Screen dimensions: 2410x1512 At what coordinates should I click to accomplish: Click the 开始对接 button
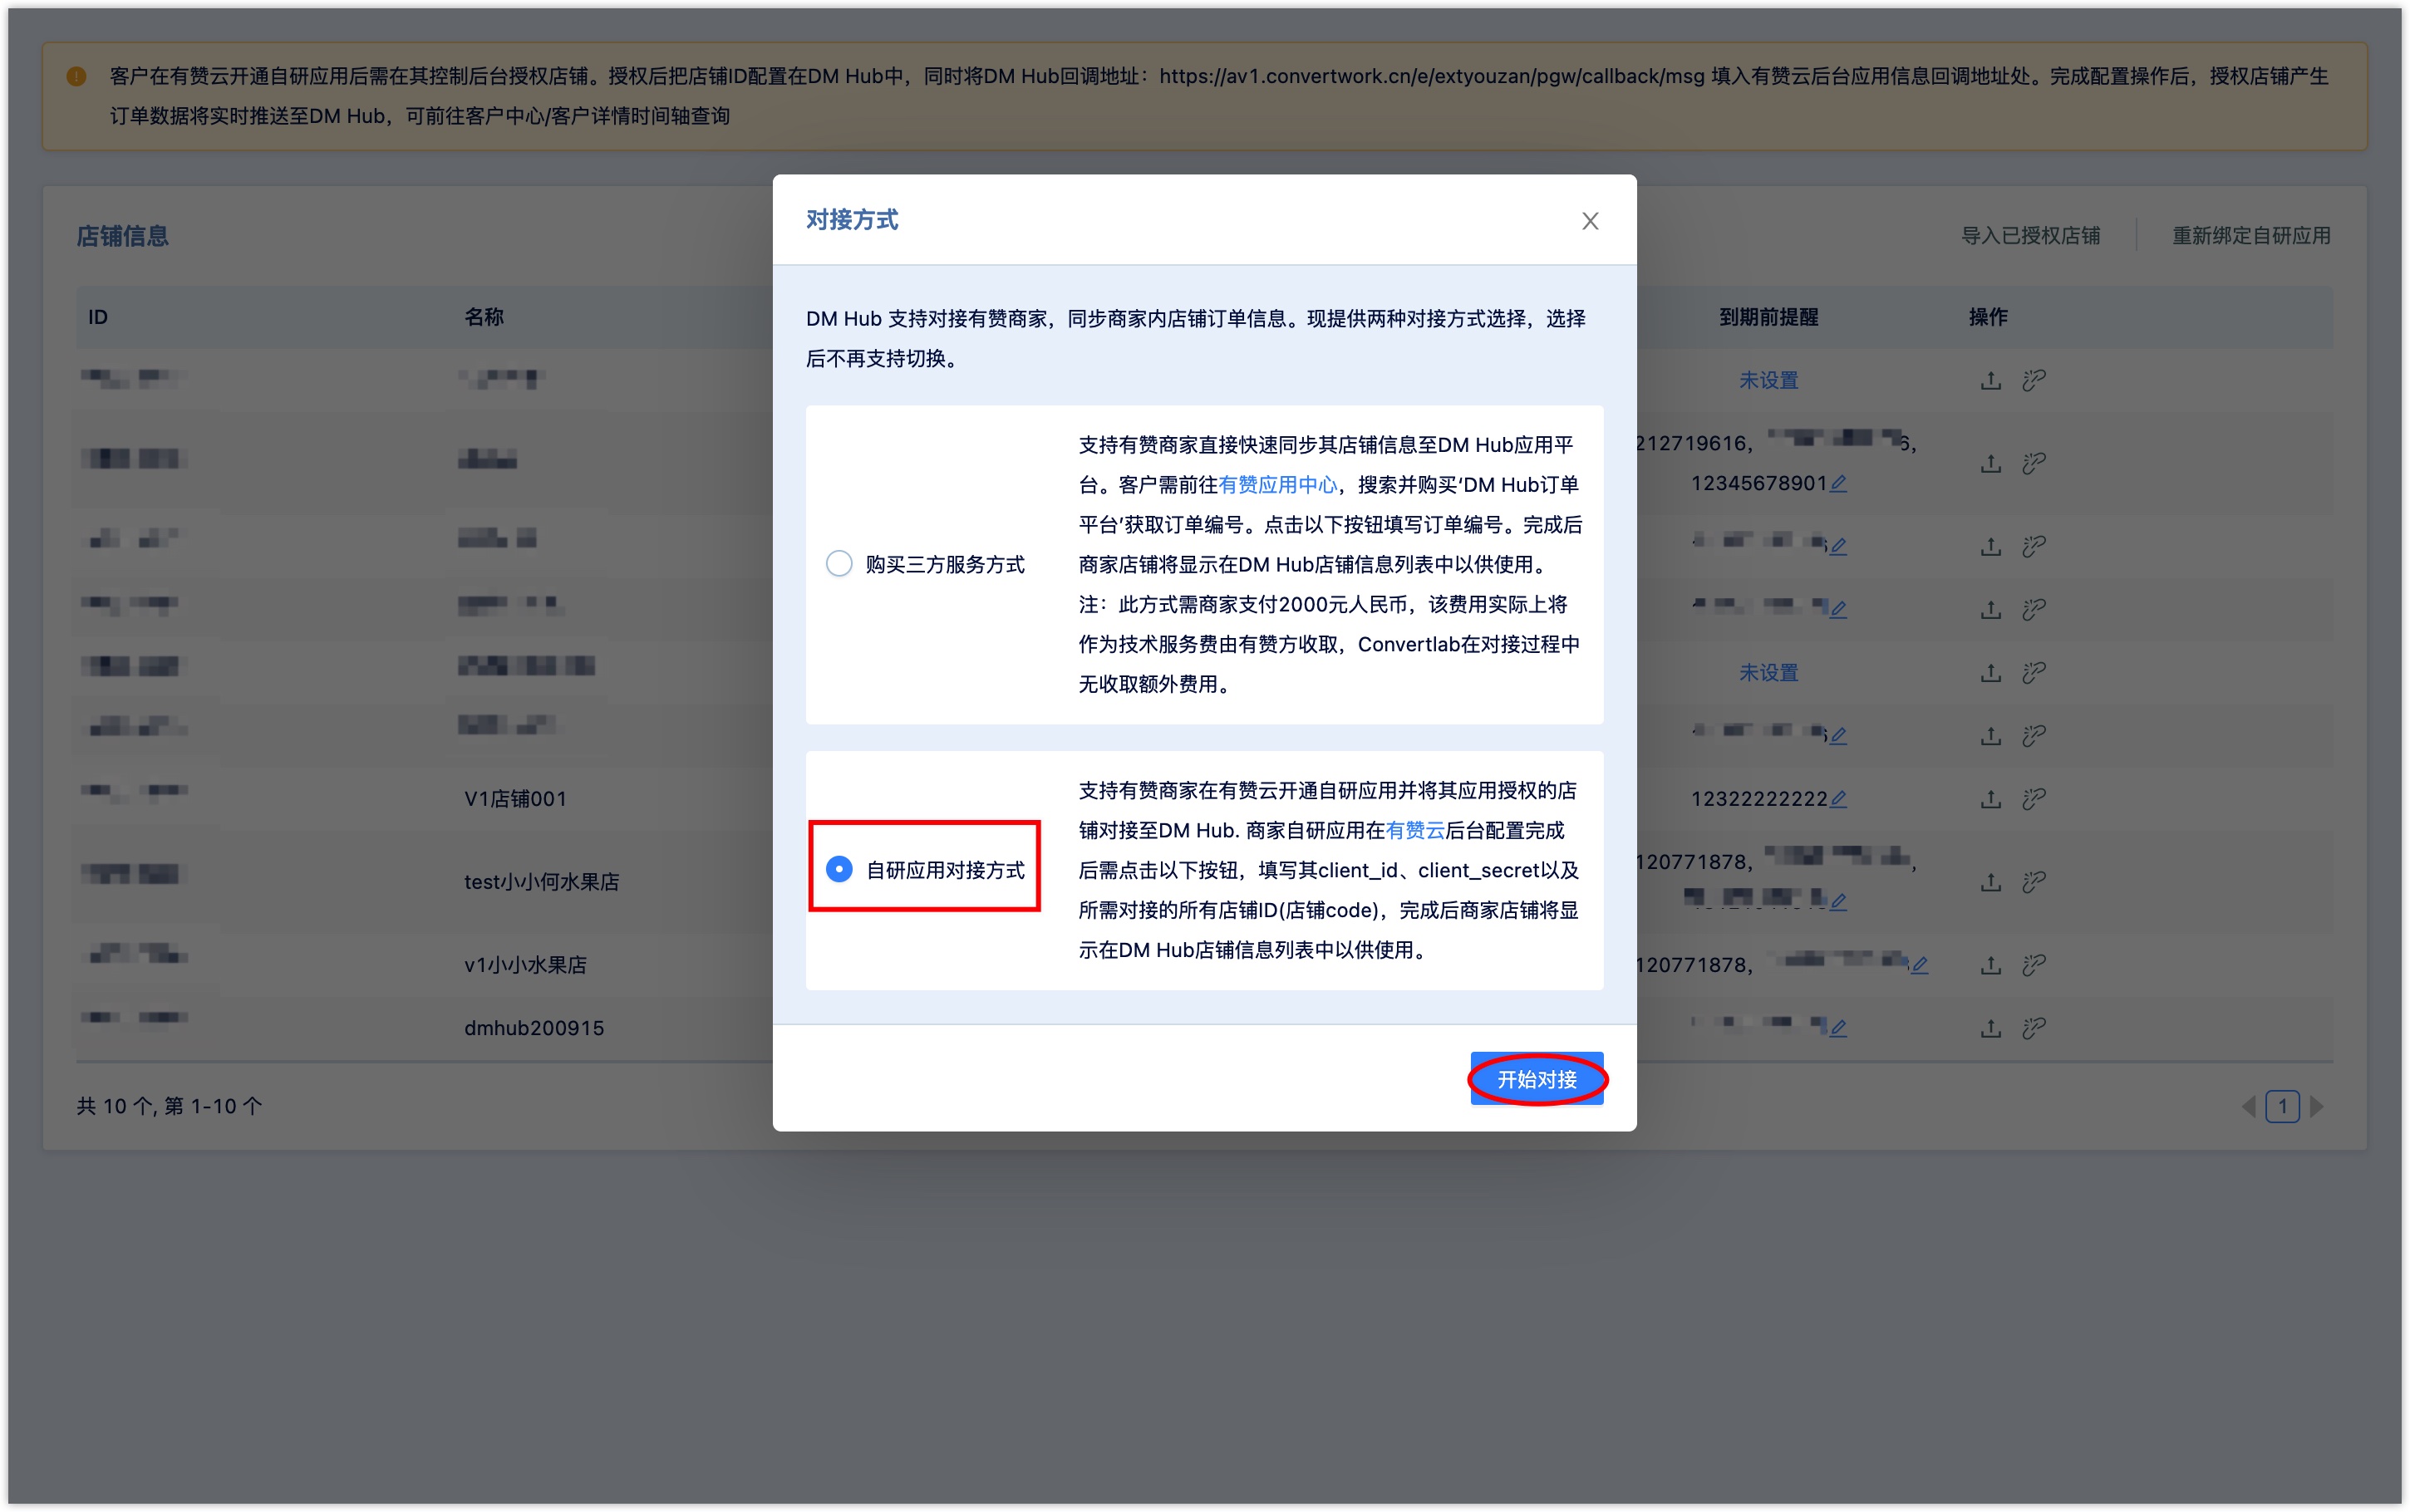[1536, 1079]
